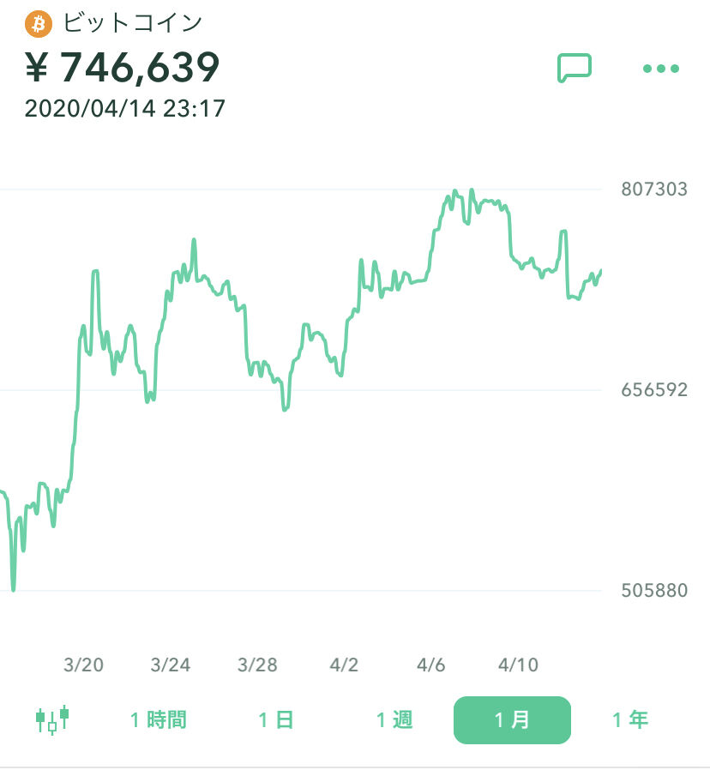Open the chat speech bubble icon
Screen dimensions: 710x770
(x=574, y=68)
